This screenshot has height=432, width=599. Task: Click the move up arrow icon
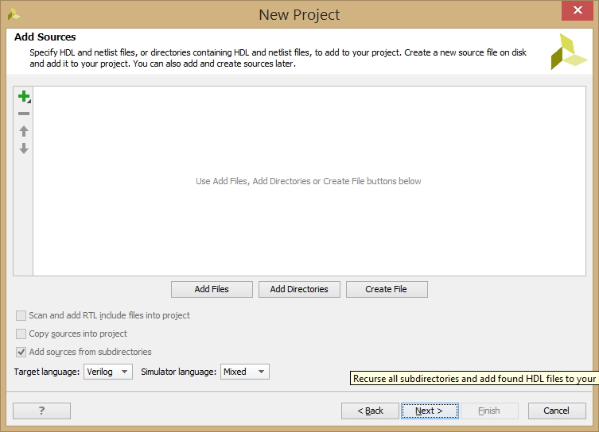click(x=24, y=131)
